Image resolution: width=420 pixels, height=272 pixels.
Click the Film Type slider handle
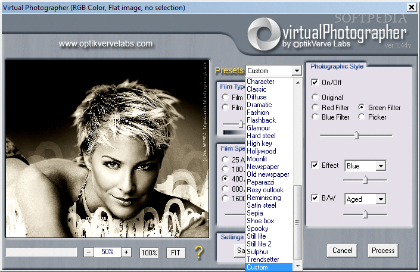pos(241,124)
